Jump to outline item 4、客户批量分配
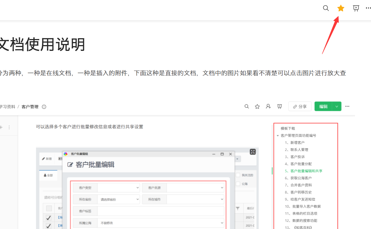The width and height of the screenshot is (371, 229). (298, 164)
